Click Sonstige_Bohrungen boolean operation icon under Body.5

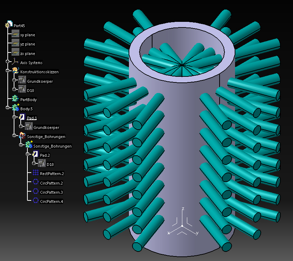(22, 135)
